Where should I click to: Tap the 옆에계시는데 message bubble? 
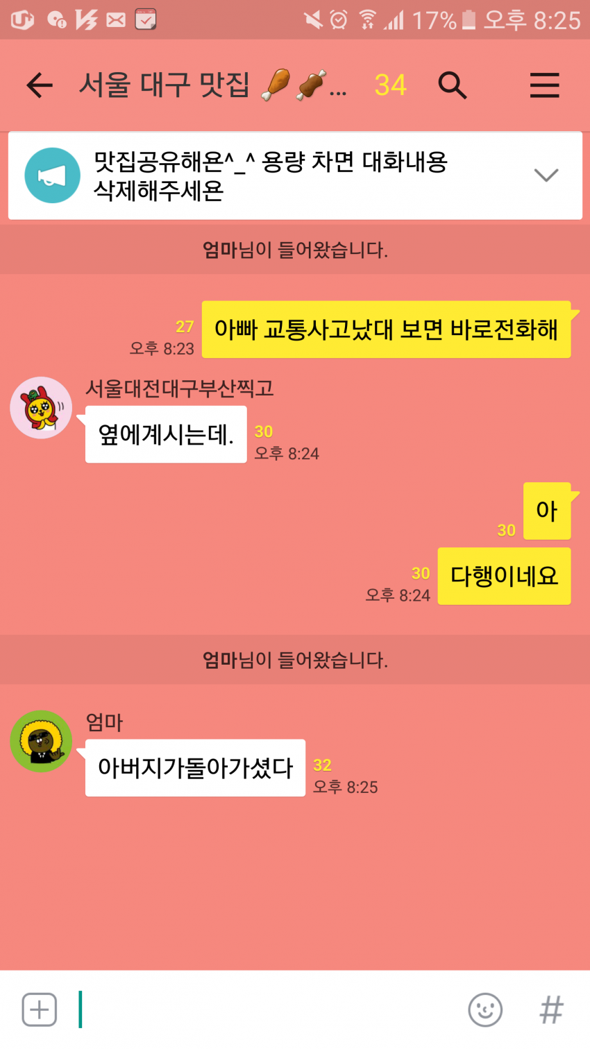166,434
